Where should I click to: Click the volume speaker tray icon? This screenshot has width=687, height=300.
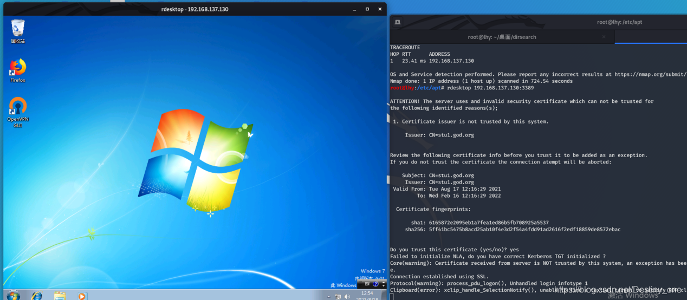347,296
